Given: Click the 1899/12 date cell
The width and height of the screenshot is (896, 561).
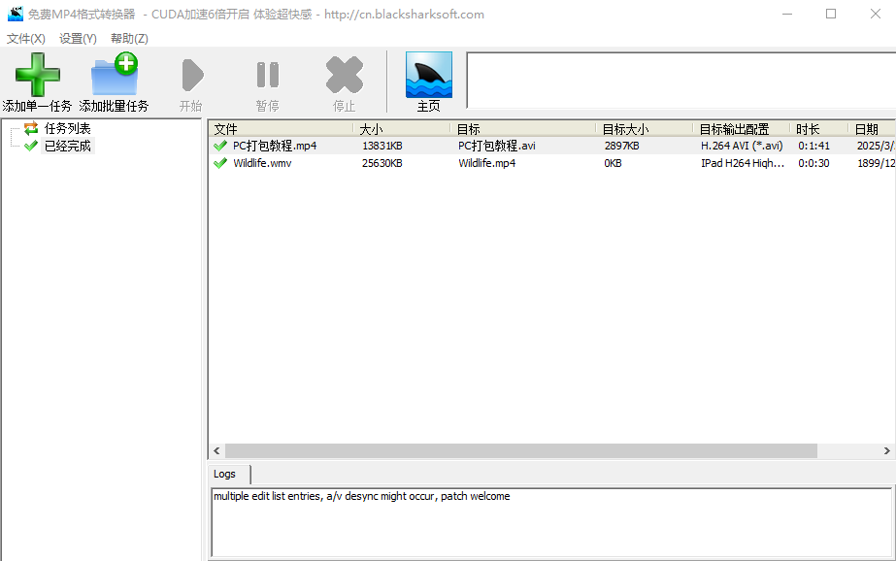Looking at the screenshot, I should coord(876,163).
